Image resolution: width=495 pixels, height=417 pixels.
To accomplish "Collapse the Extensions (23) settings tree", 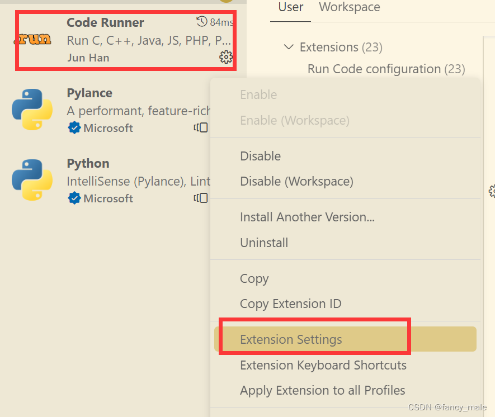I will [x=289, y=47].
